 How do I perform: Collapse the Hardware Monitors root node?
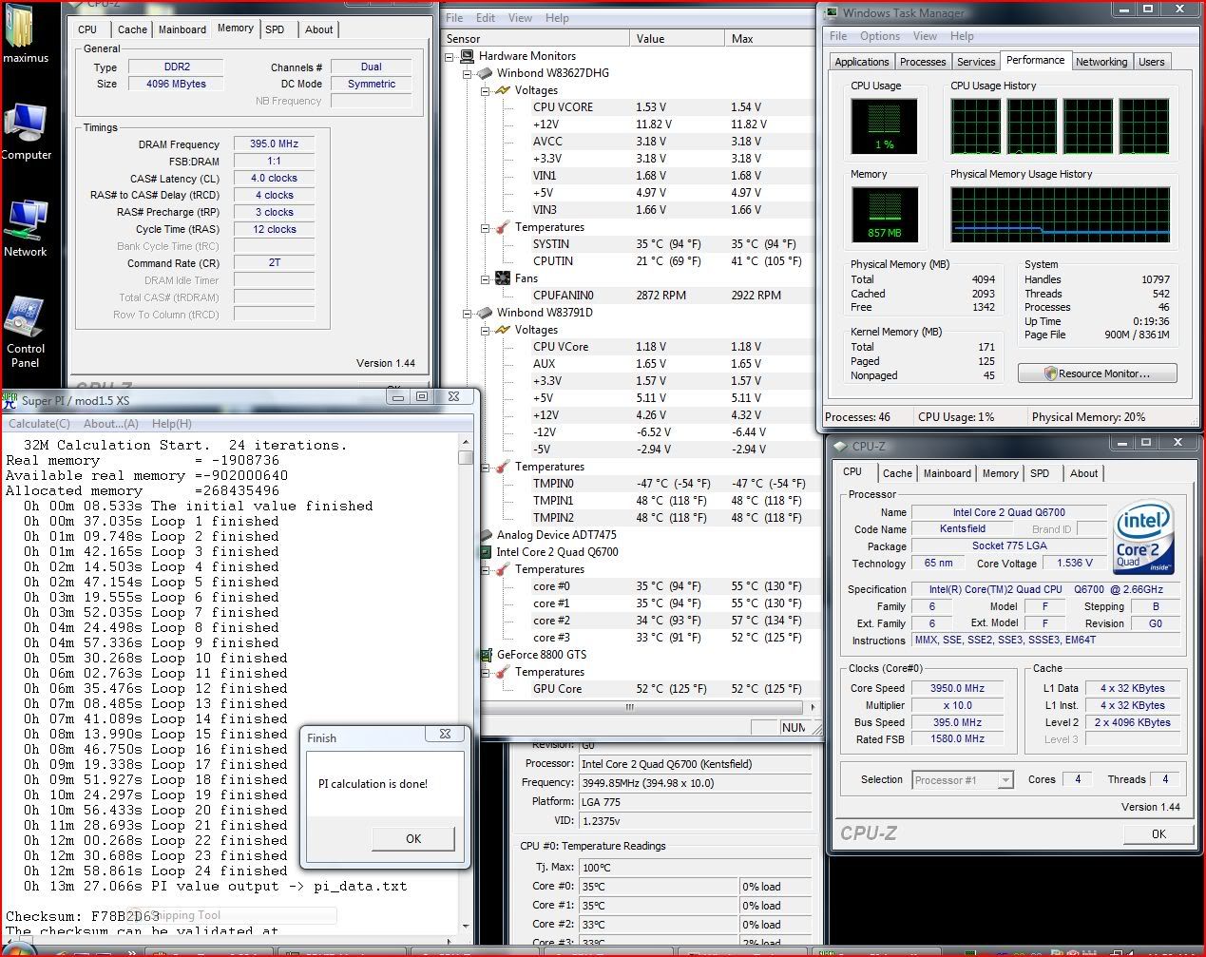[x=450, y=56]
